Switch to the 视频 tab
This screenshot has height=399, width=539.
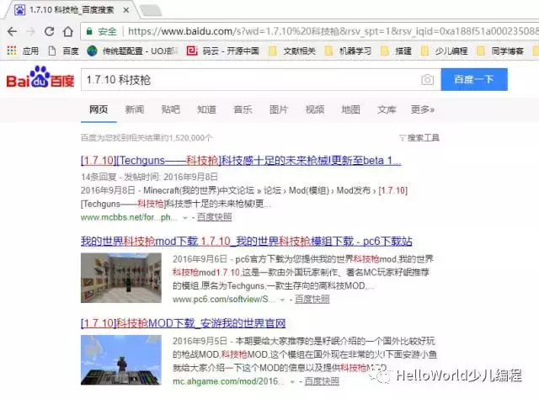point(315,109)
